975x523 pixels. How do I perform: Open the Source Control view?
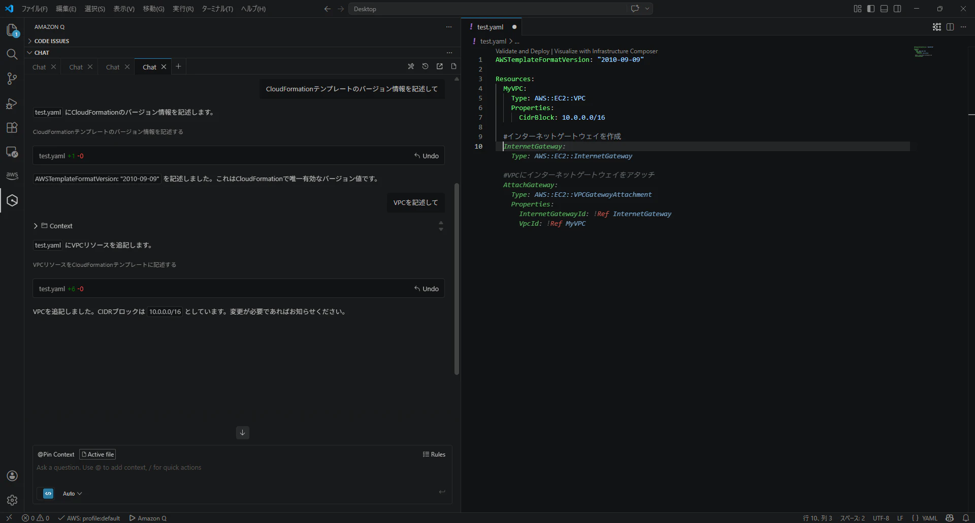pyautogui.click(x=12, y=79)
